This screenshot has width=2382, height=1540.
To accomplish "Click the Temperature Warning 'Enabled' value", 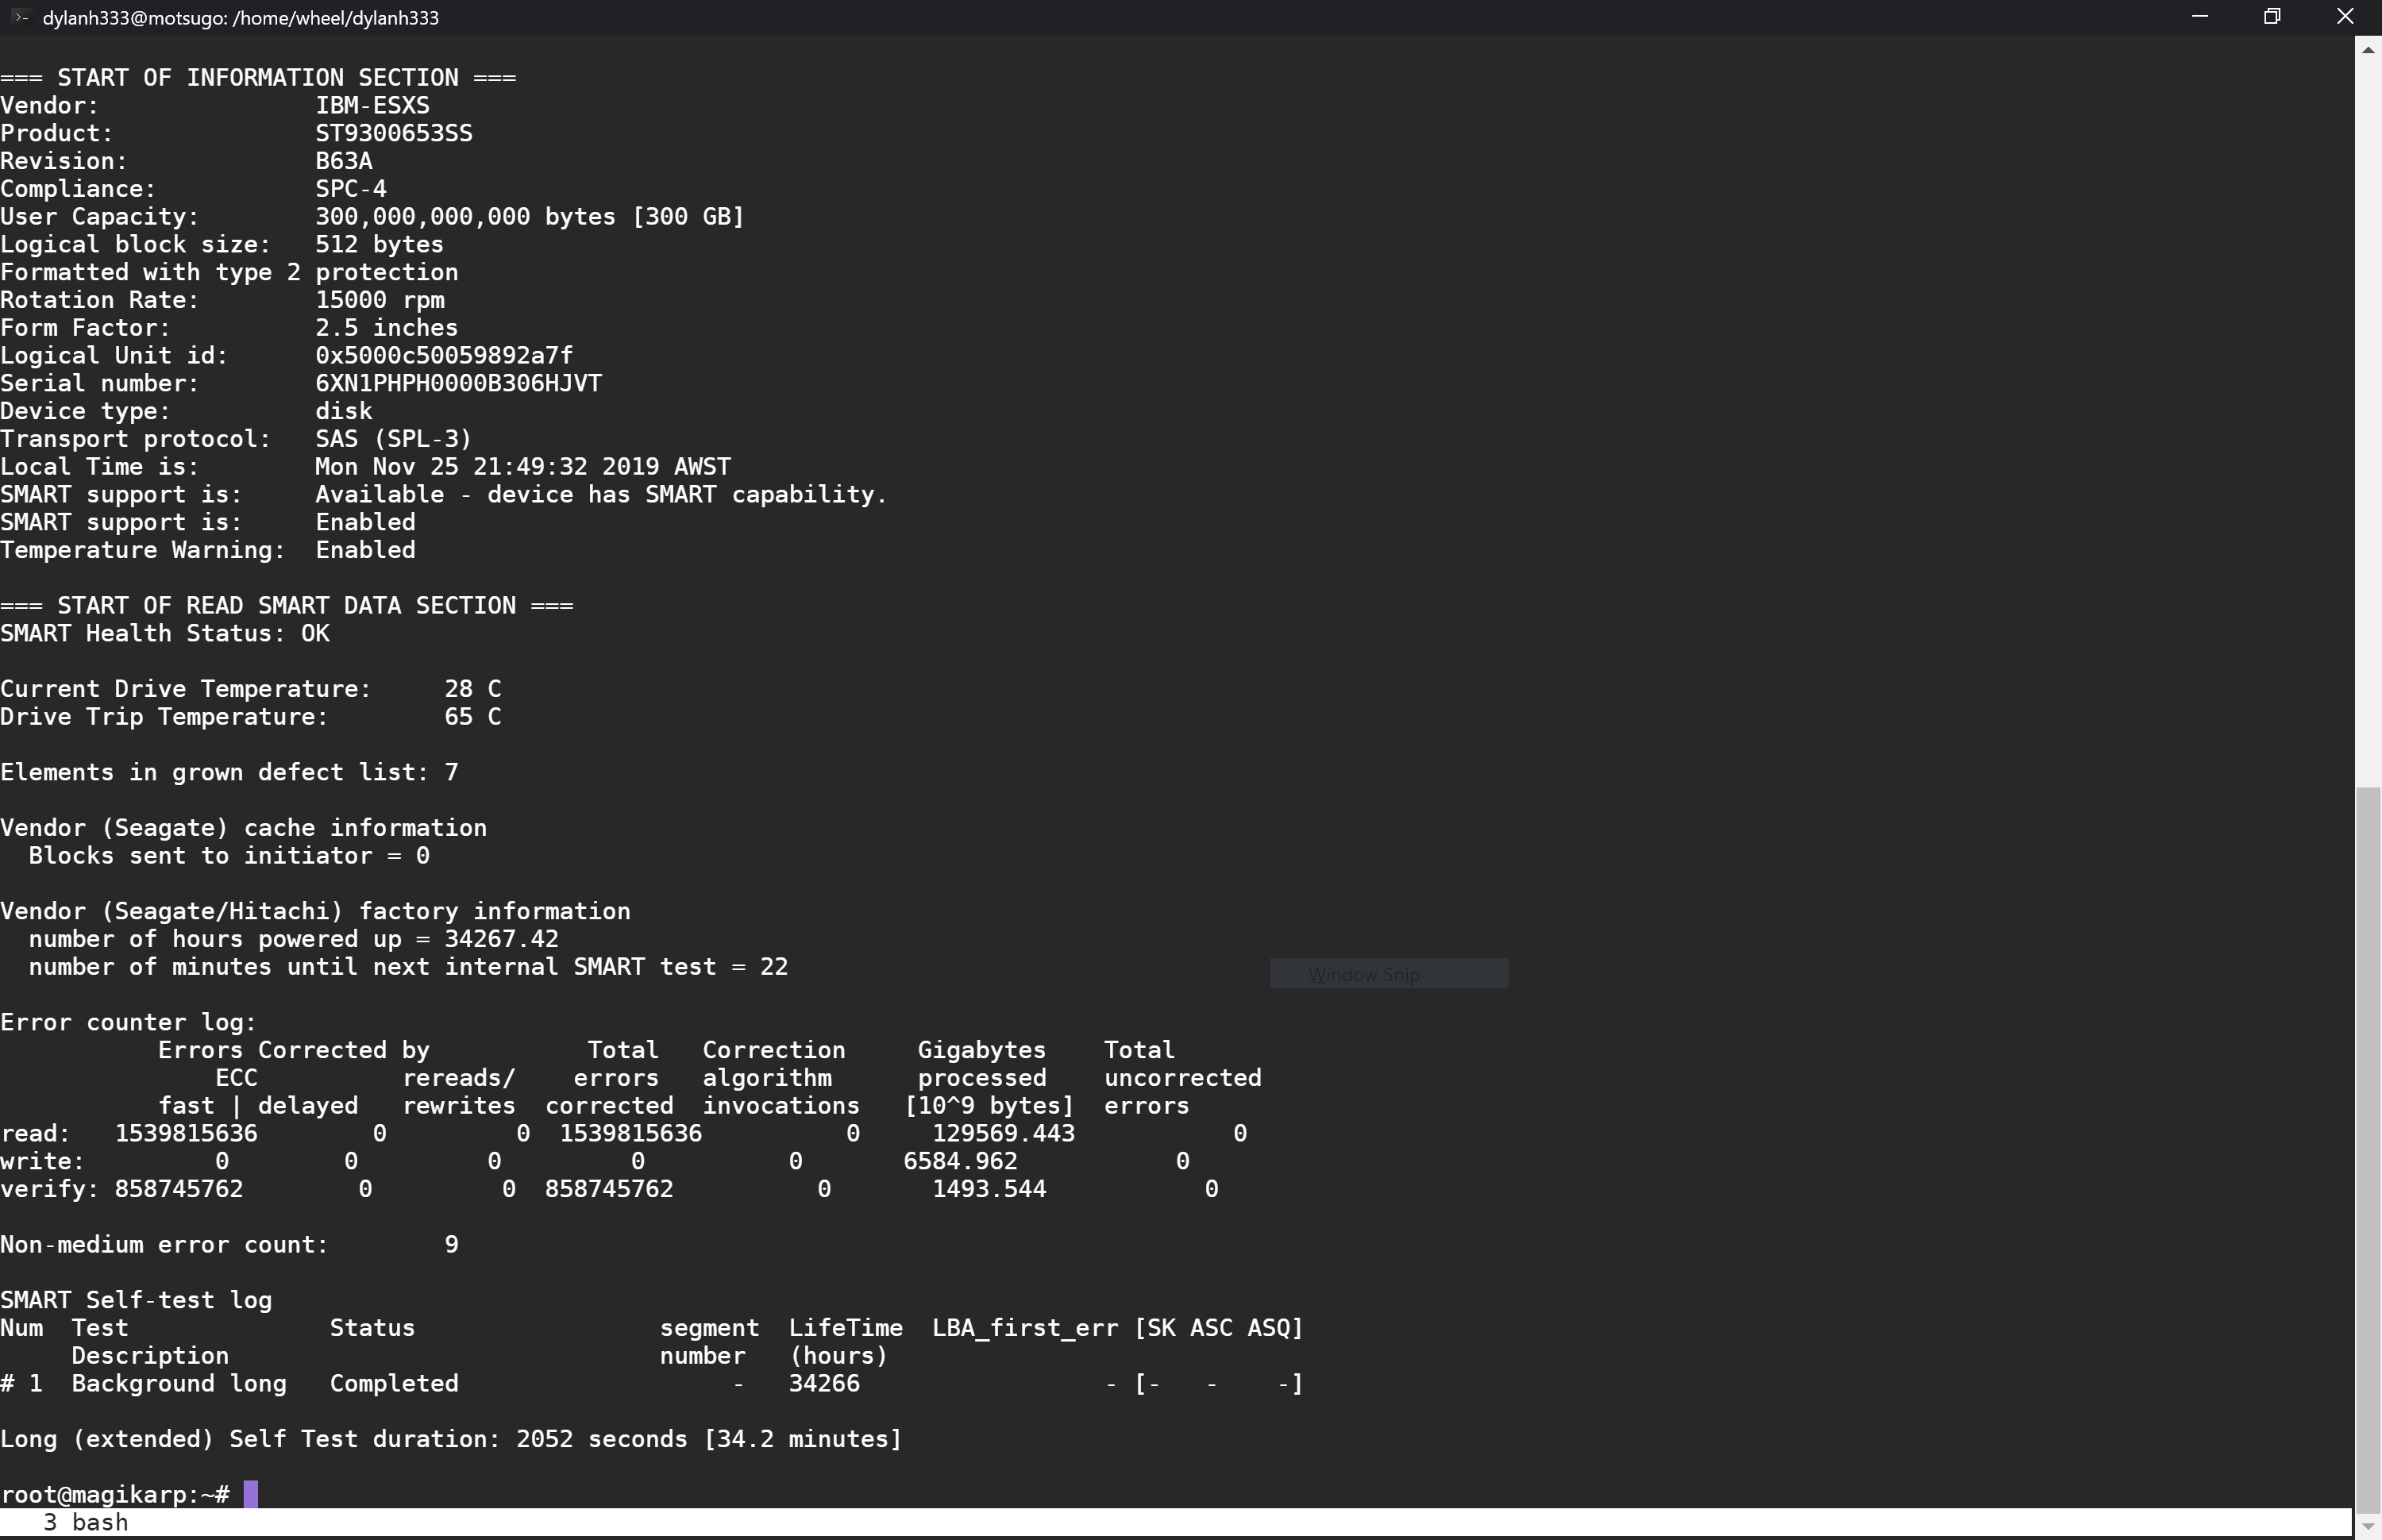I will click(365, 550).
